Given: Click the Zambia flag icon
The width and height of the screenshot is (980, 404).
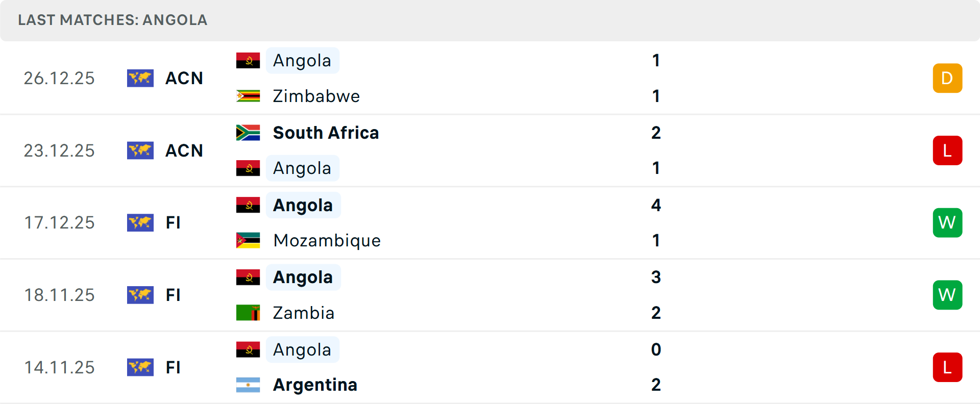Looking at the screenshot, I should [248, 313].
